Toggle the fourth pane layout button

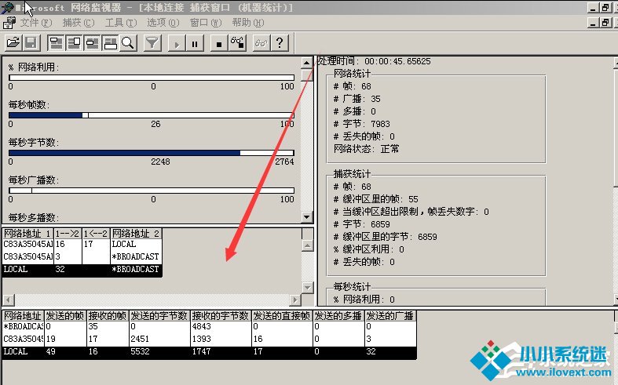tap(110, 42)
